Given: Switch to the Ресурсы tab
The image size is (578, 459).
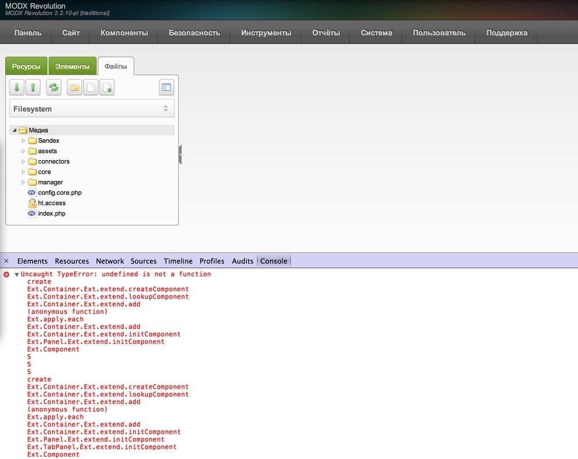Looking at the screenshot, I should (26, 66).
